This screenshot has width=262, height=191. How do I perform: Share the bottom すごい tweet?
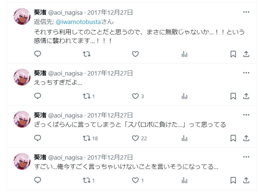pyautogui.click(x=246, y=180)
